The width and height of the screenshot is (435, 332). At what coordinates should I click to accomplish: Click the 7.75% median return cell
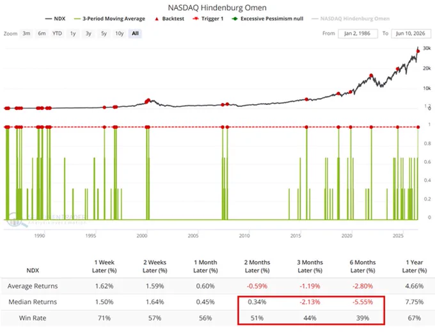click(x=415, y=302)
